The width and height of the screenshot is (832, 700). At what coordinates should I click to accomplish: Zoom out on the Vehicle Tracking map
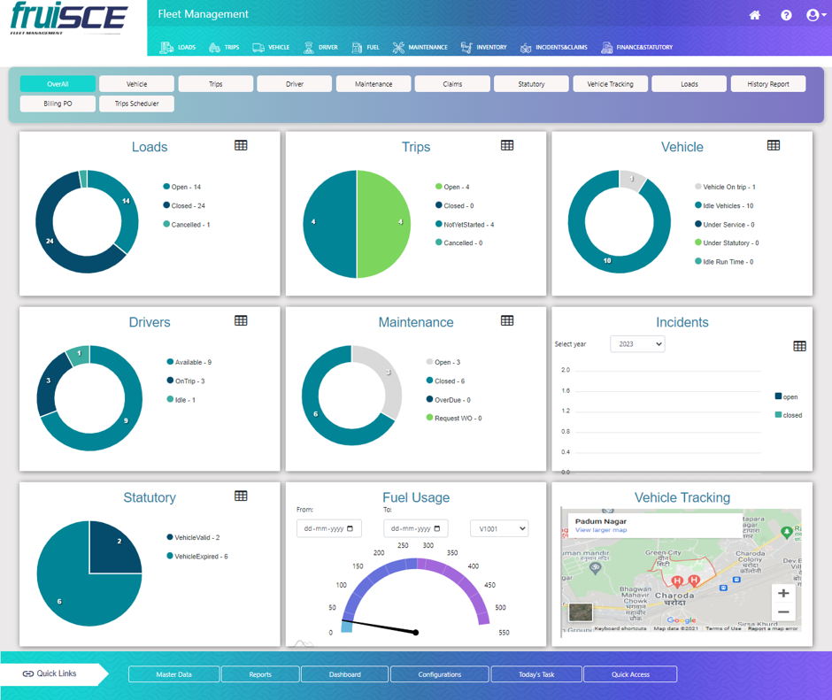(783, 612)
